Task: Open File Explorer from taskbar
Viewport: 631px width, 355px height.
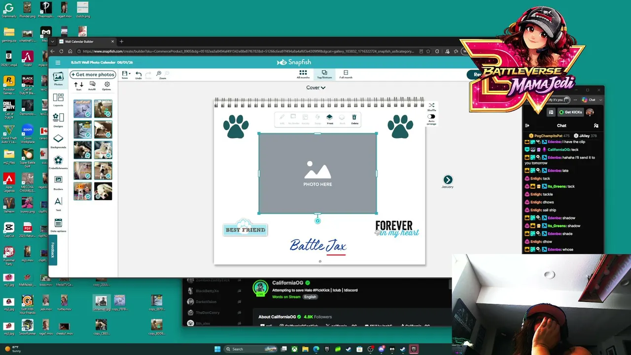Action: (x=305, y=349)
